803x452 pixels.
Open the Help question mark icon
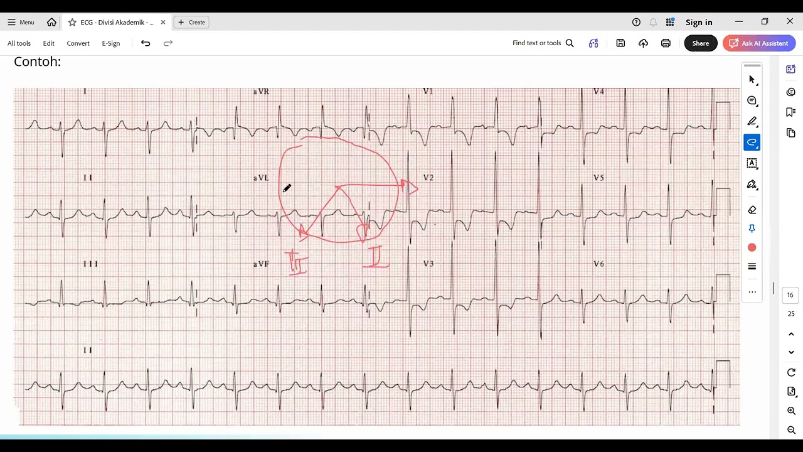tap(636, 22)
